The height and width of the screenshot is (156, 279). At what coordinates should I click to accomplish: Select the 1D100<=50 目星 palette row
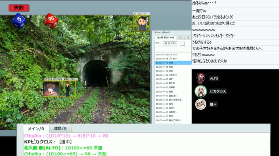point(173,92)
